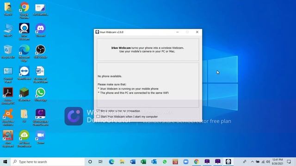The image size is (296, 166).
Task: Open File Explorer from the taskbar
Action: coord(122,162)
